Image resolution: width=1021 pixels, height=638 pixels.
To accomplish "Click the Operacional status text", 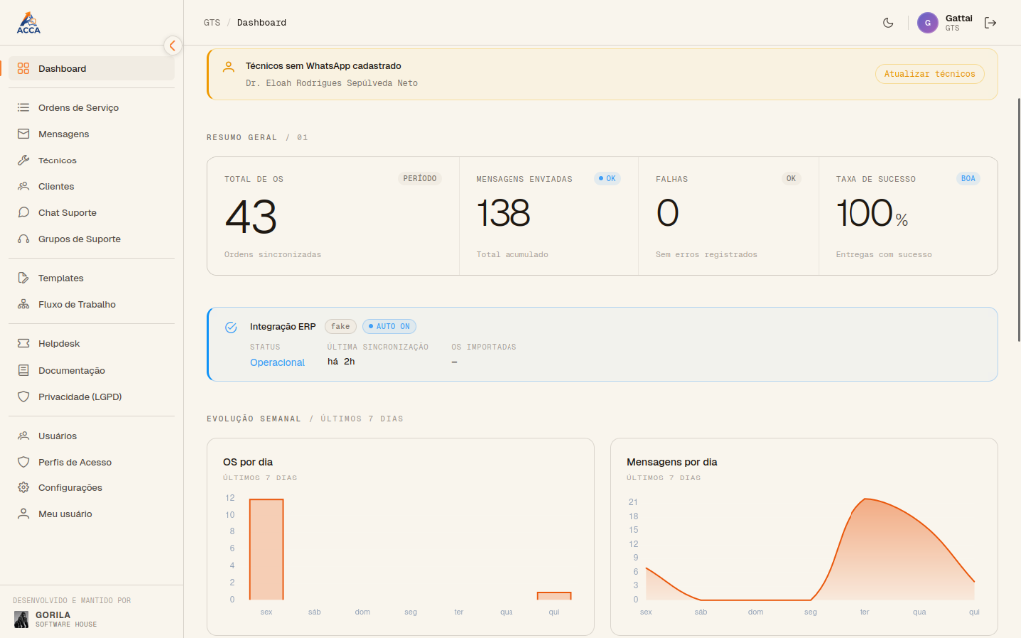I will [x=277, y=363].
